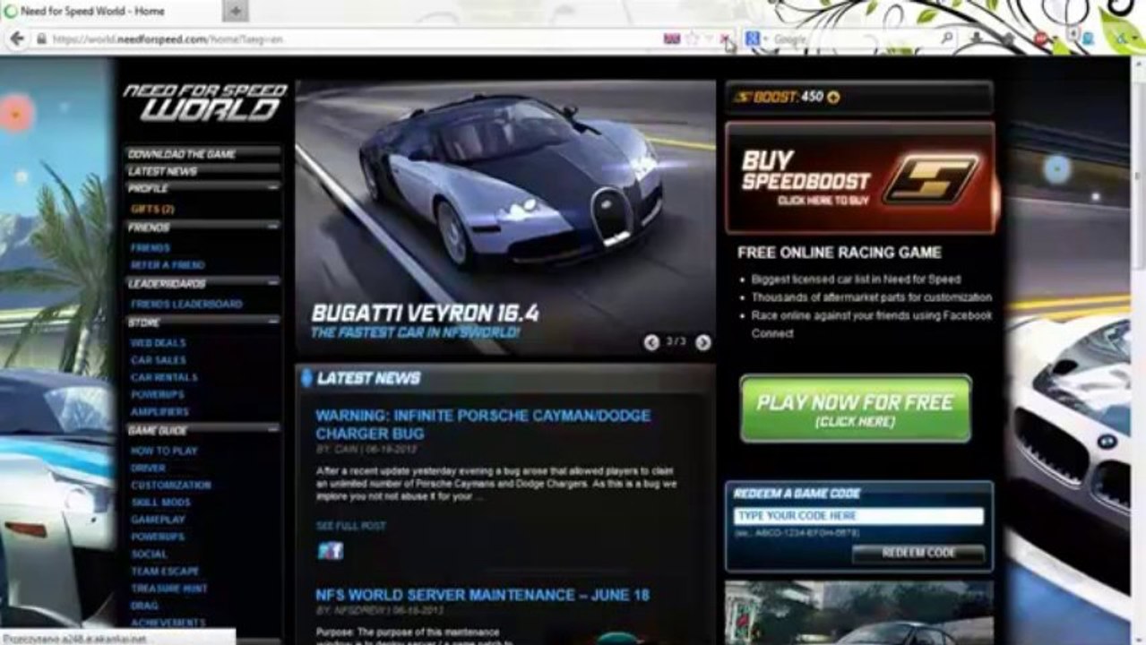Click the magnifier icon in search box
This screenshot has height=645, width=1146.
[x=946, y=39]
